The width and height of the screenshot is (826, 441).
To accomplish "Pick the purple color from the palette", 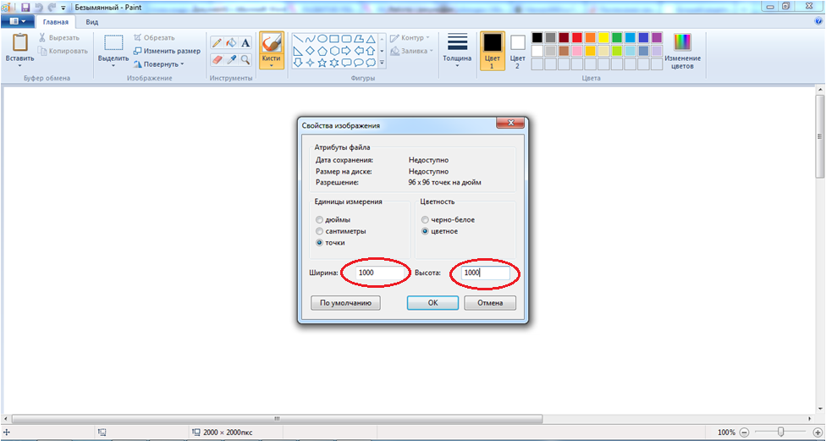I will (x=657, y=37).
